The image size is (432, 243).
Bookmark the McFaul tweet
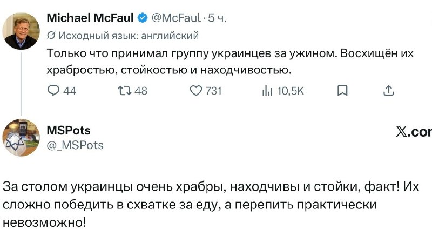coord(342,90)
